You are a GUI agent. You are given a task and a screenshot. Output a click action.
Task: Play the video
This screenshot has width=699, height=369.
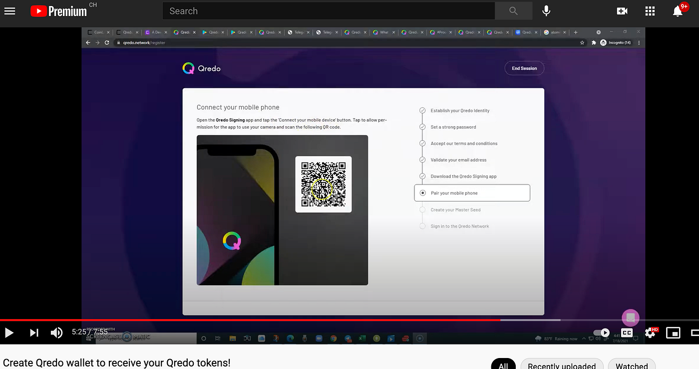9,333
